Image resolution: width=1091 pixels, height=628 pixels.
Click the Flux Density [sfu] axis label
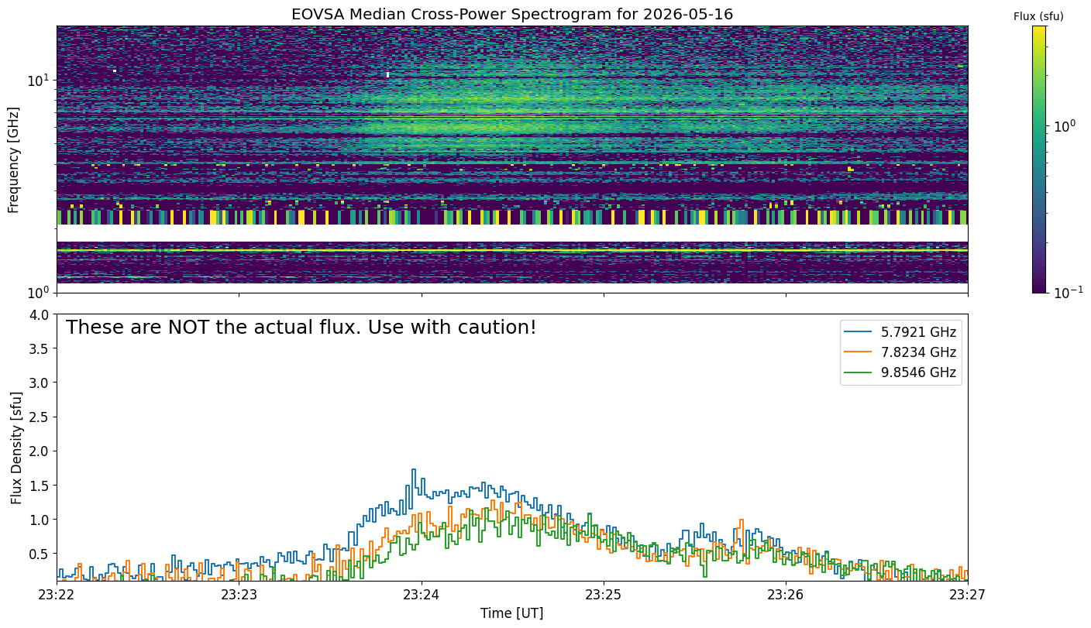[x=16, y=448]
